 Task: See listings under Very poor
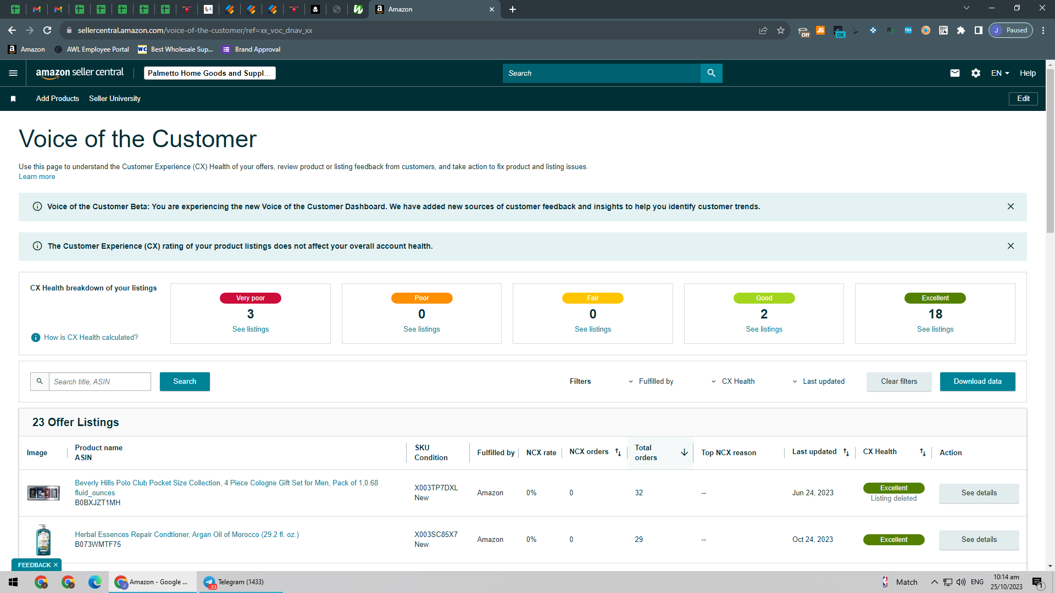coord(251,329)
